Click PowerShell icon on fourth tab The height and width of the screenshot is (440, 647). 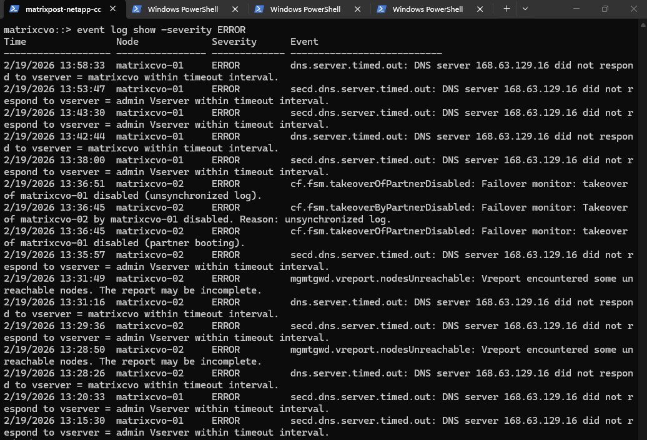[x=382, y=9]
